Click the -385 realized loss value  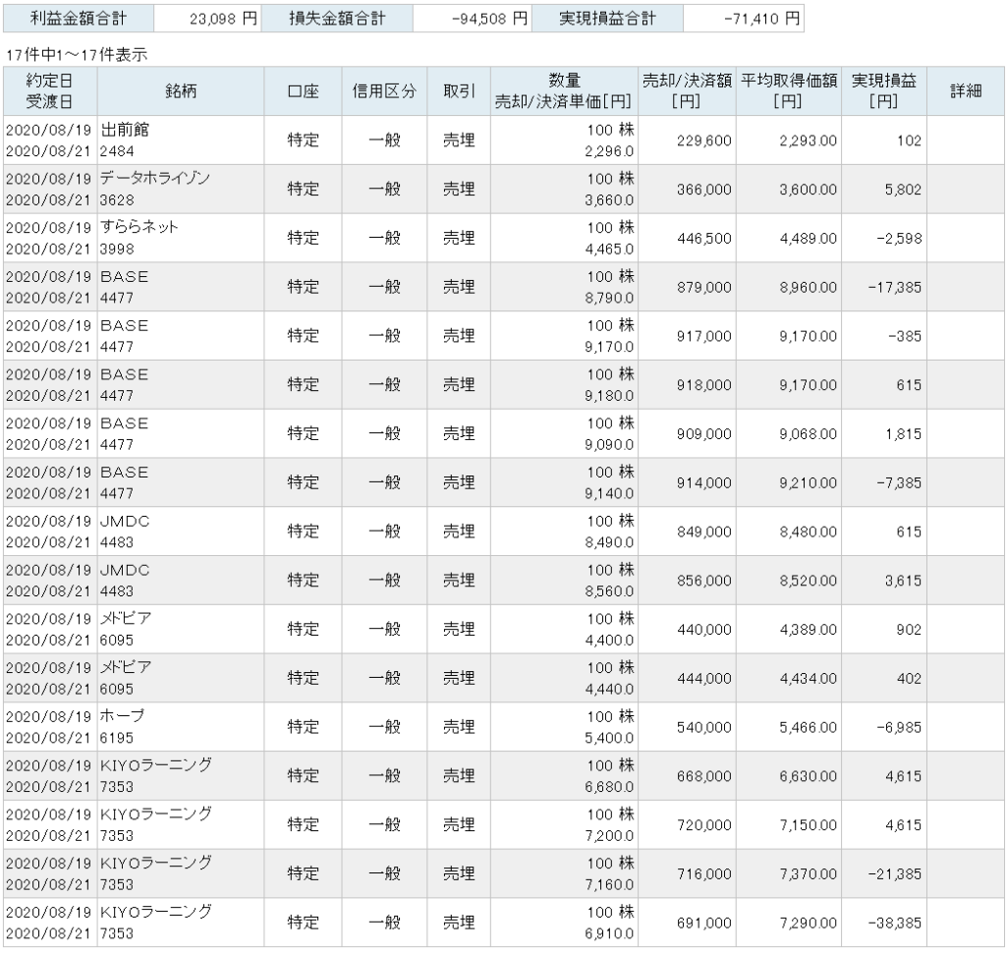point(905,336)
